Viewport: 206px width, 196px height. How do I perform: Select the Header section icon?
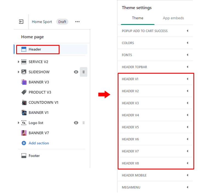click(x=24, y=49)
